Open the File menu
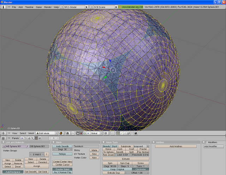The height and width of the screenshot is (175, 226). (x=14, y=7)
